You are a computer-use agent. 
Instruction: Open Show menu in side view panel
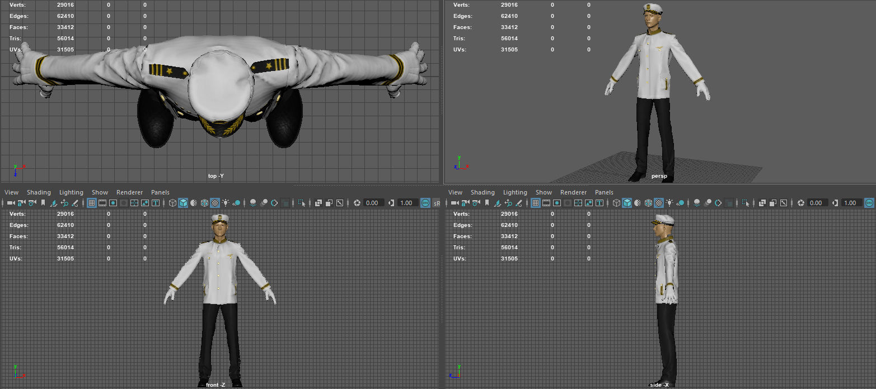tap(544, 192)
